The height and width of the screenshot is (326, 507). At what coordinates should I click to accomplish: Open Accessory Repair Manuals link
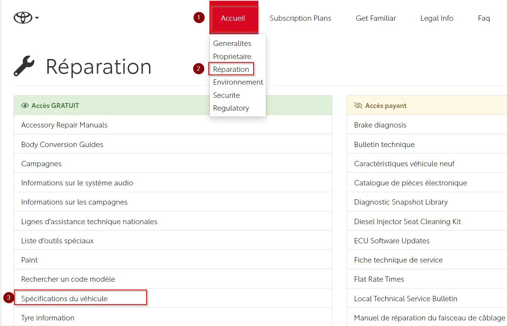(x=64, y=125)
